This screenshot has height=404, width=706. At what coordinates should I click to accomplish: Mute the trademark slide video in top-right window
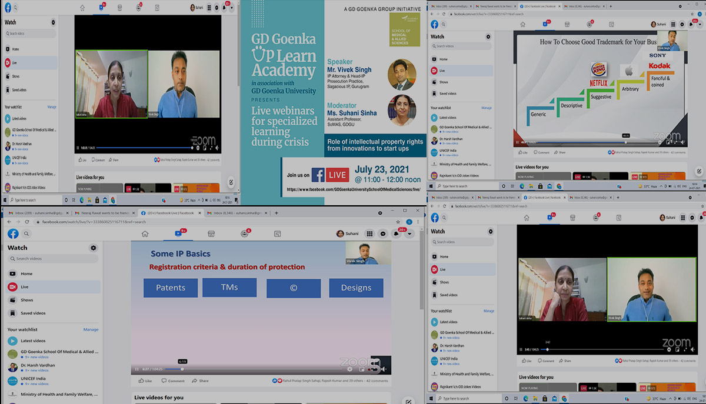682,142
